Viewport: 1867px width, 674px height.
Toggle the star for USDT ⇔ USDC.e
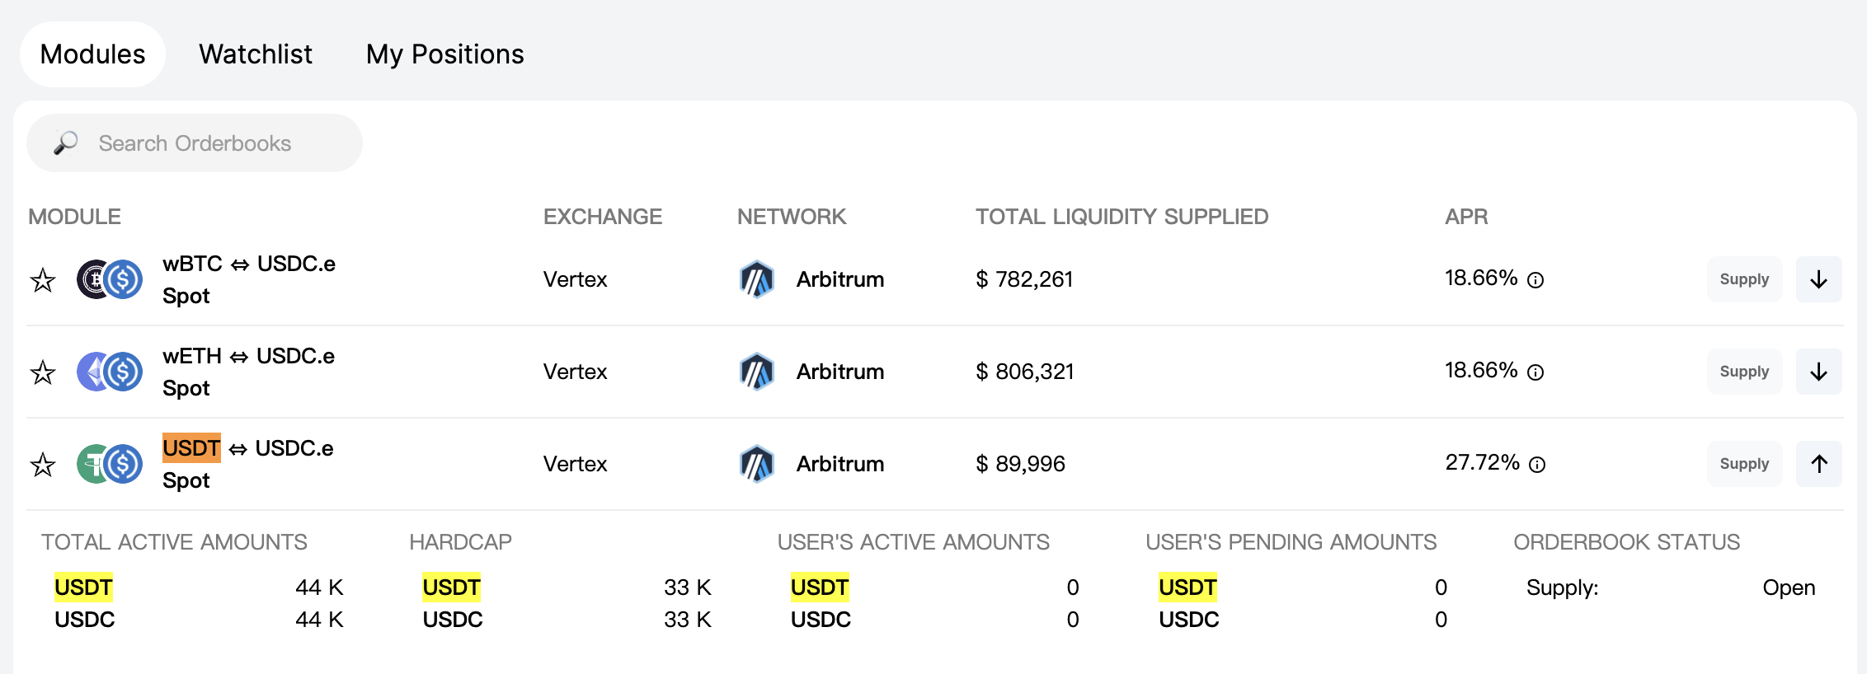43,466
